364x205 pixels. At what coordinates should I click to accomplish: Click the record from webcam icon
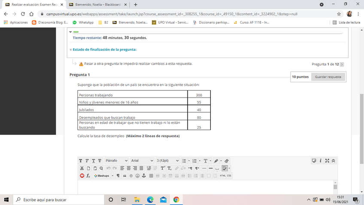coord(82,176)
